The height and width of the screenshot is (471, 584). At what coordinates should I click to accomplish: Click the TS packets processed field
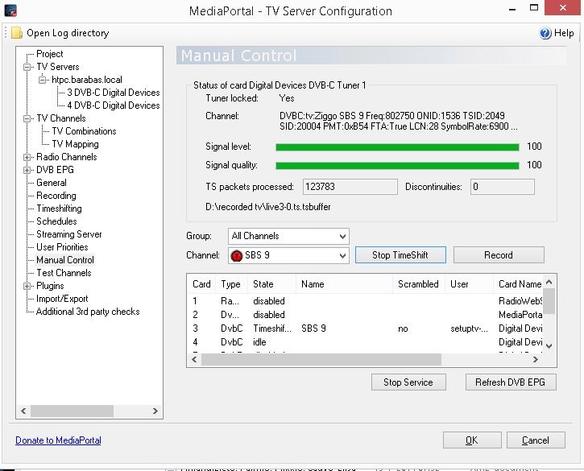tap(350, 187)
